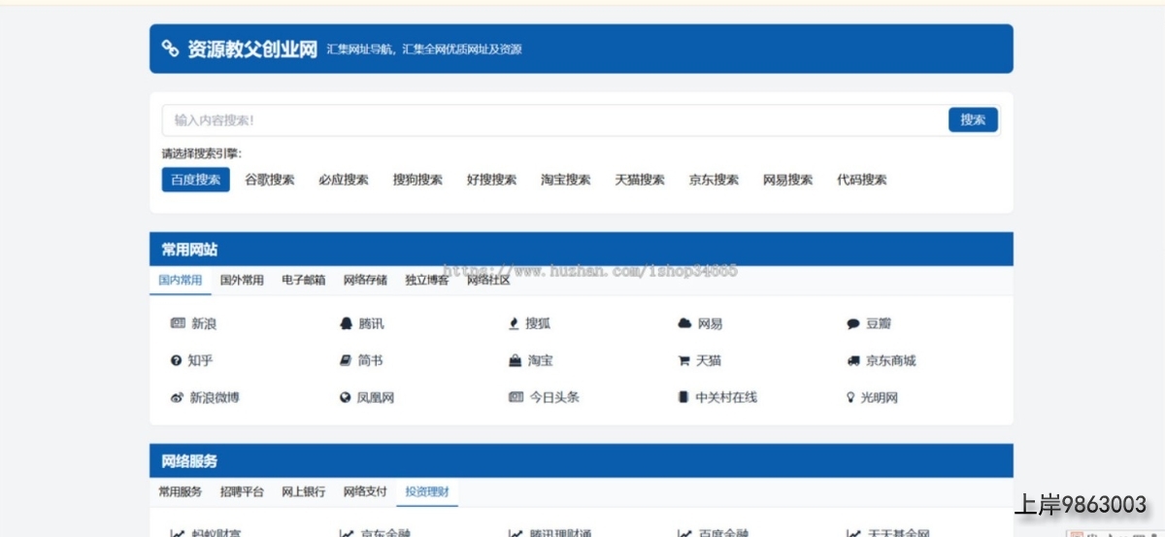
Task: Click the Taobao (淘宝) shopping bag icon
Action: (x=515, y=360)
